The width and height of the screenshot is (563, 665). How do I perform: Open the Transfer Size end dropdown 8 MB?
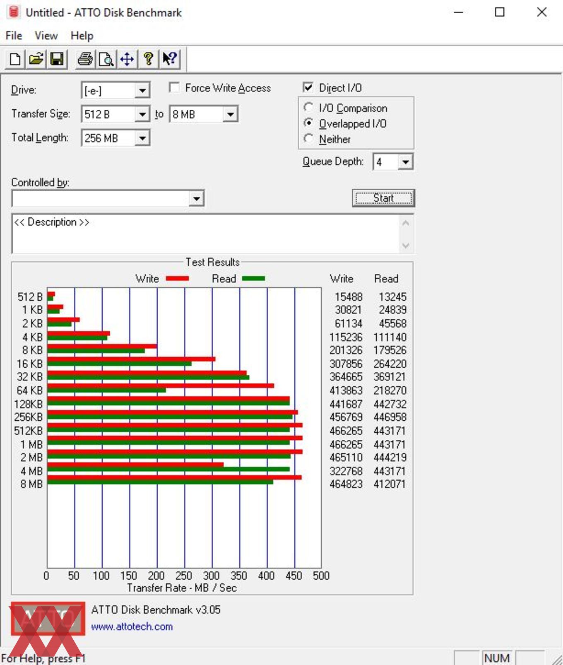click(230, 114)
